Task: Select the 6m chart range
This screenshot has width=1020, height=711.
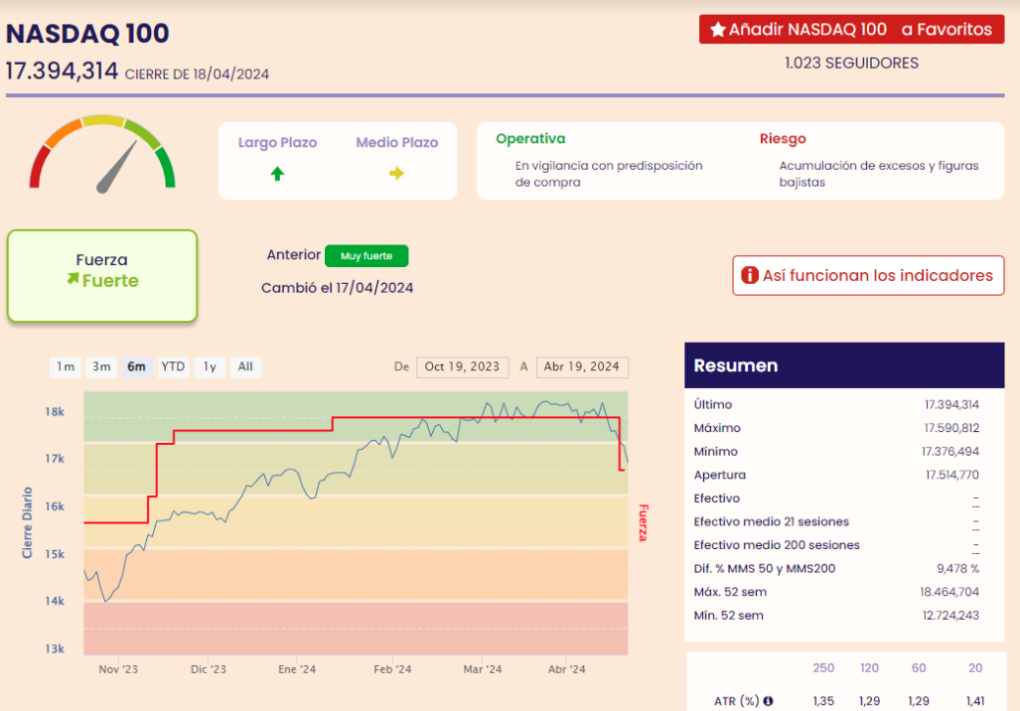Action: click(x=137, y=366)
